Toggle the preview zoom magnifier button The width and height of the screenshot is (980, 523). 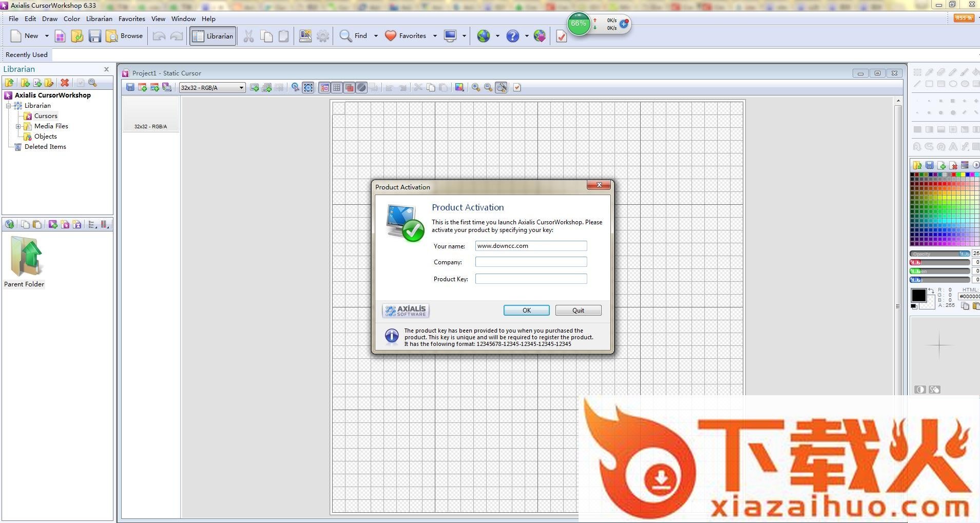click(502, 88)
